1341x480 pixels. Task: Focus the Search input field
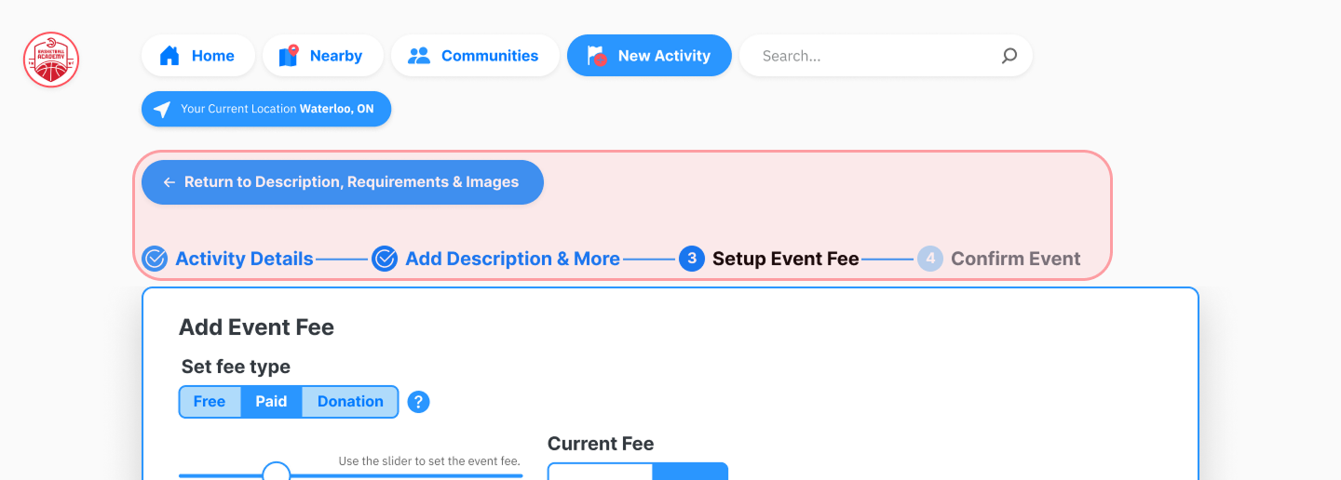pos(875,56)
